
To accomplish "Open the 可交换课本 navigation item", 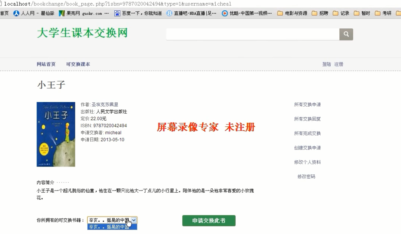I will pyautogui.click(x=78, y=64).
